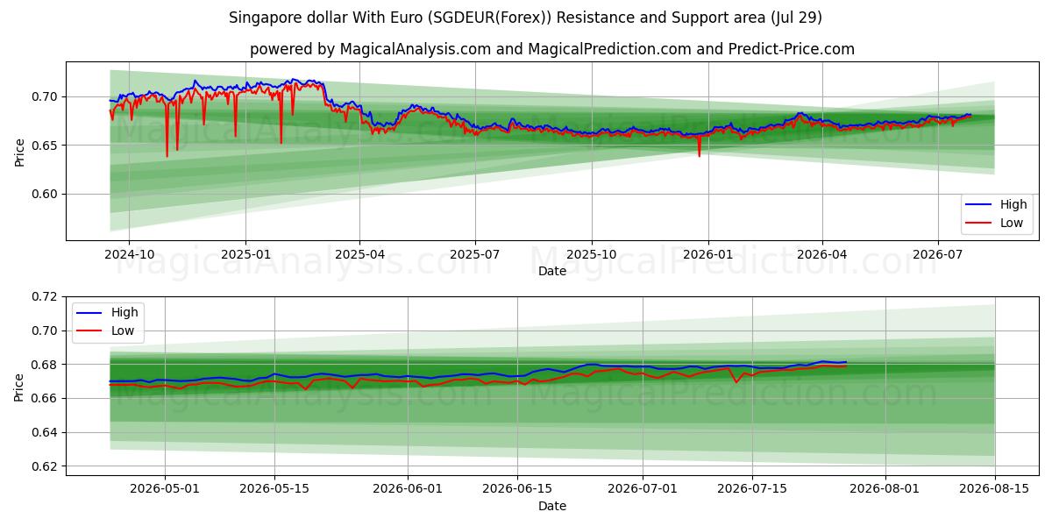Image resolution: width=1052 pixels, height=526 pixels.
Task: Click the '2025-07' tick label
Action: (475, 254)
